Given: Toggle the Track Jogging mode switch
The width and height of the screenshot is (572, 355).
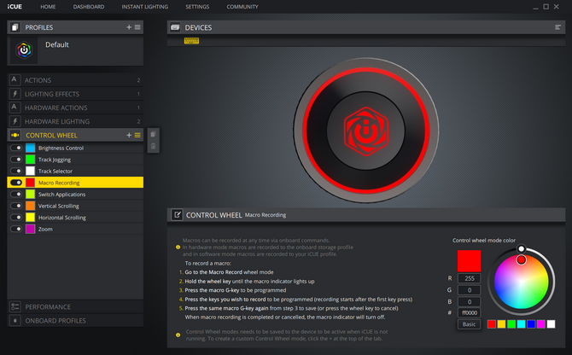Looking at the screenshot, I should click(16, 160).
